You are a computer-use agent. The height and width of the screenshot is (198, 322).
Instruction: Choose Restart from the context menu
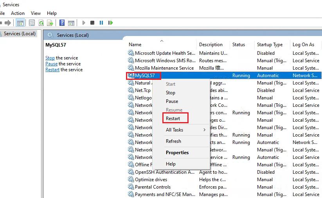click(173, 119)
